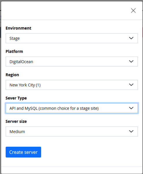Click the Environment label
The image size is (143, 174).
(x=19, y=28)
